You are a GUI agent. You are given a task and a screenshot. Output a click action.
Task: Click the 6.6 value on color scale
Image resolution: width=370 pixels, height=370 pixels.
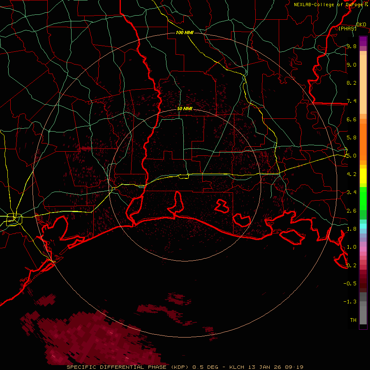pyautogui.click(x=351, y=119)
